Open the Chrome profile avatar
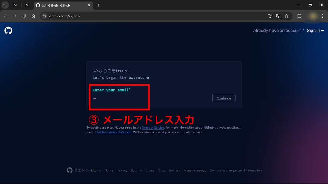This screenshot has height=184, width=328. [313, 16]
